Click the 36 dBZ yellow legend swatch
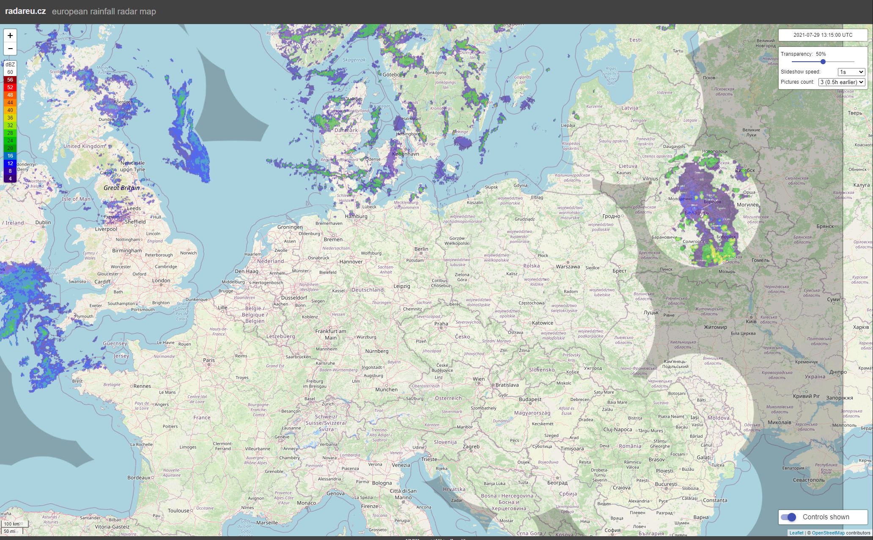 [x=10, y=118]
